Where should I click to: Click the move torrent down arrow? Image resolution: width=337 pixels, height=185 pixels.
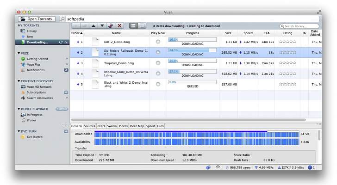[x=102, y=26]
